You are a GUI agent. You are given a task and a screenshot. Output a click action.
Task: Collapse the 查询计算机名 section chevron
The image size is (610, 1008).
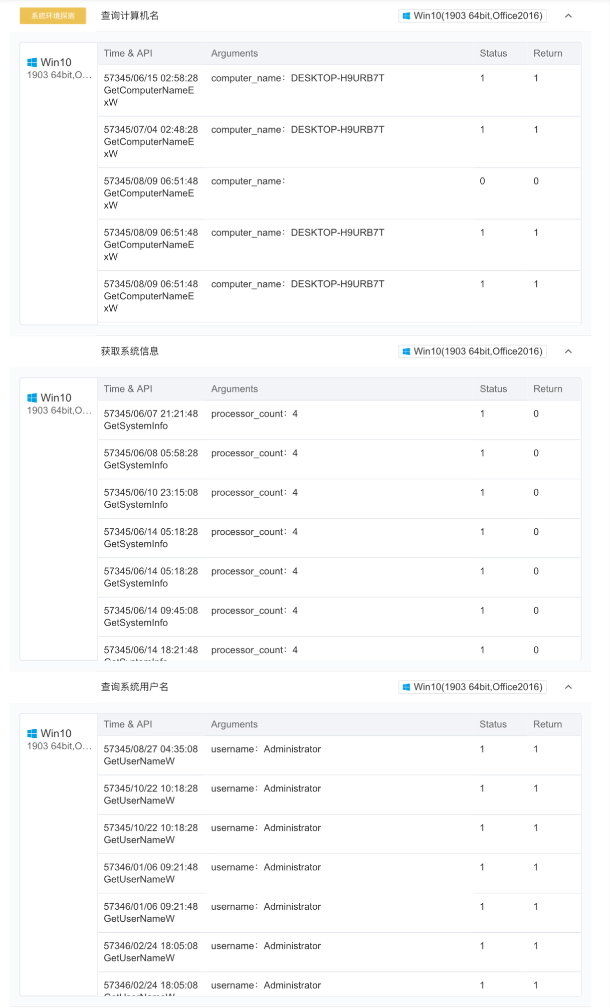point(568,16)
